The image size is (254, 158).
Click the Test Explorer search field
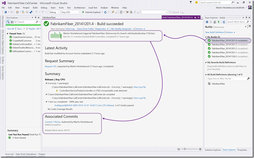tap(29, 22)
